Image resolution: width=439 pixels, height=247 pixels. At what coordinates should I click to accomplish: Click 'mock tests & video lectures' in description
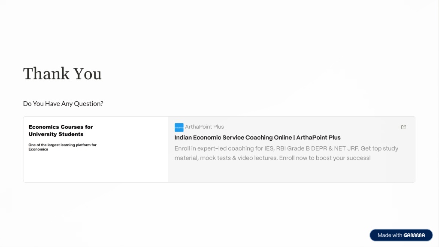tap(239, 158)
